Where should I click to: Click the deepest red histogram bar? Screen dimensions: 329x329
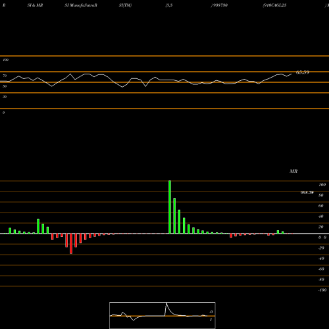click(x=71, y=243)
